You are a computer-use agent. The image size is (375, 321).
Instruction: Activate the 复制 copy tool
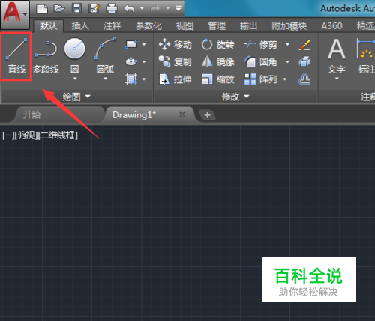pyautogui.click(x=175, y=61)
